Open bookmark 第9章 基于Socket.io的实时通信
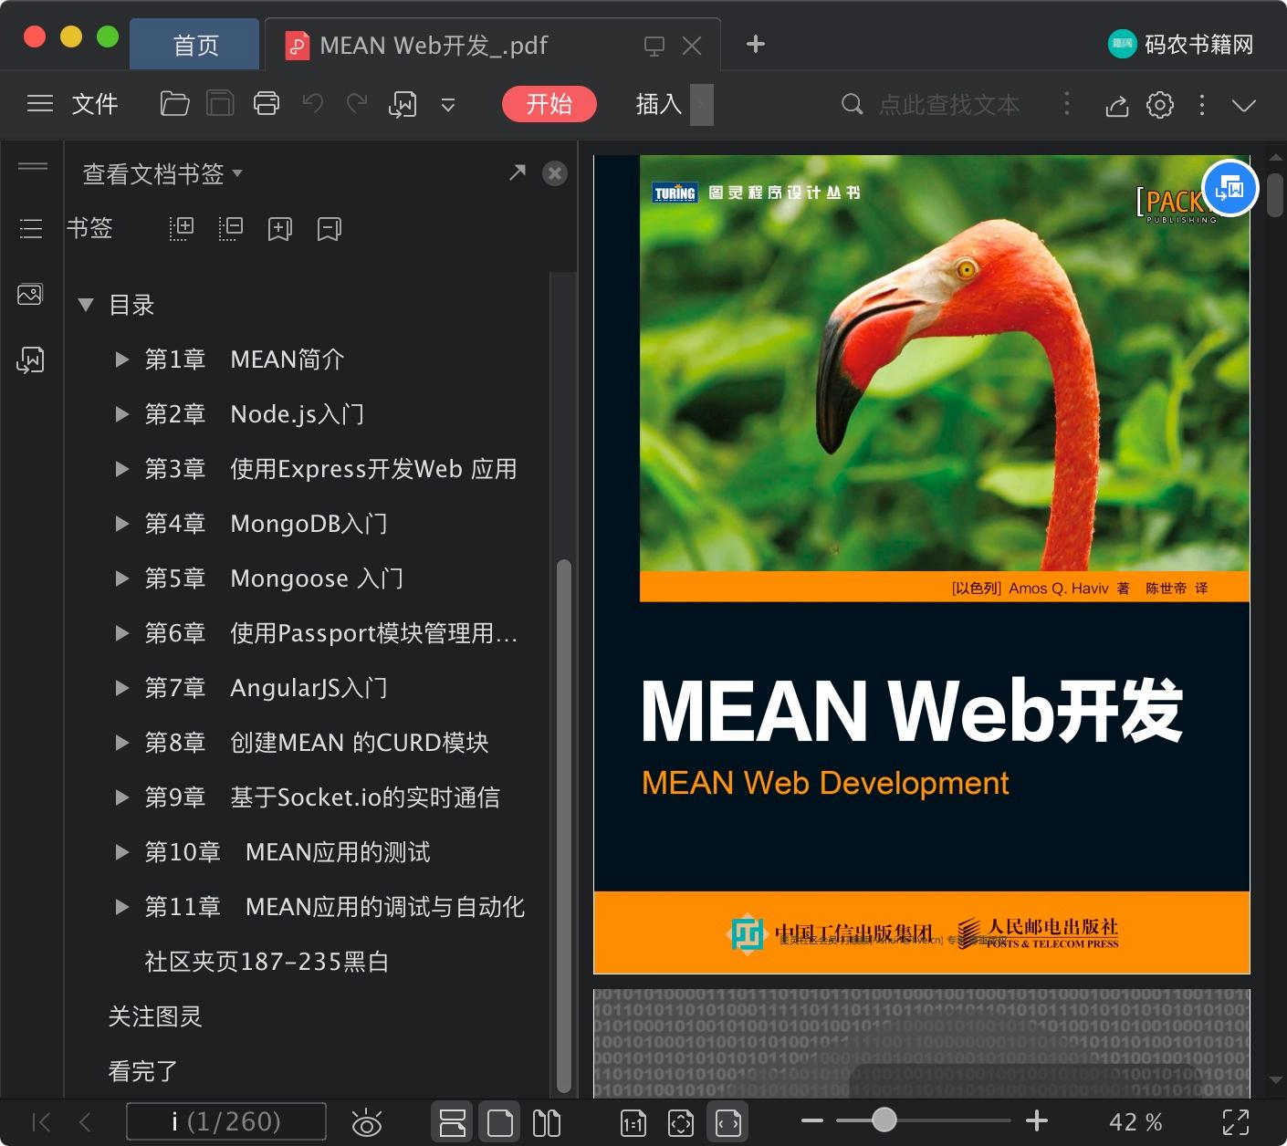 (x=322, y=797)
